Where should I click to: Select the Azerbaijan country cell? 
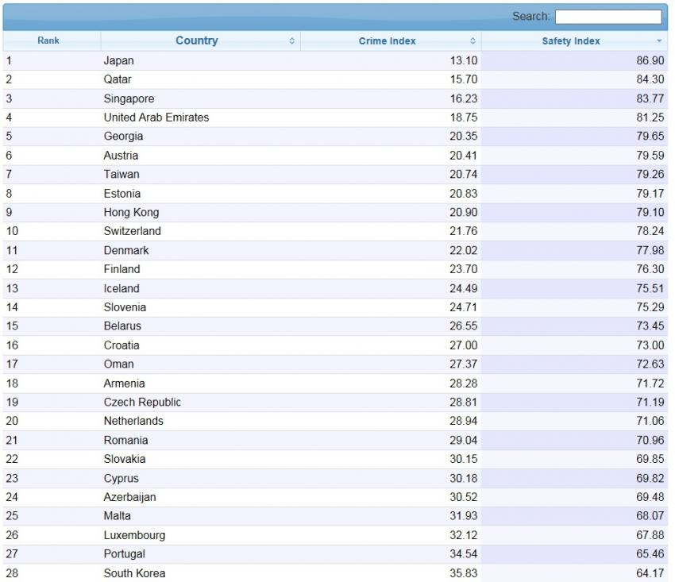click(x=201, y=497)
